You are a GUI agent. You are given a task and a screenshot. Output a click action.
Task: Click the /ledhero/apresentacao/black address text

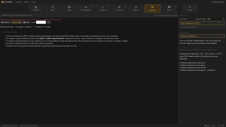(x=193, y=68)
